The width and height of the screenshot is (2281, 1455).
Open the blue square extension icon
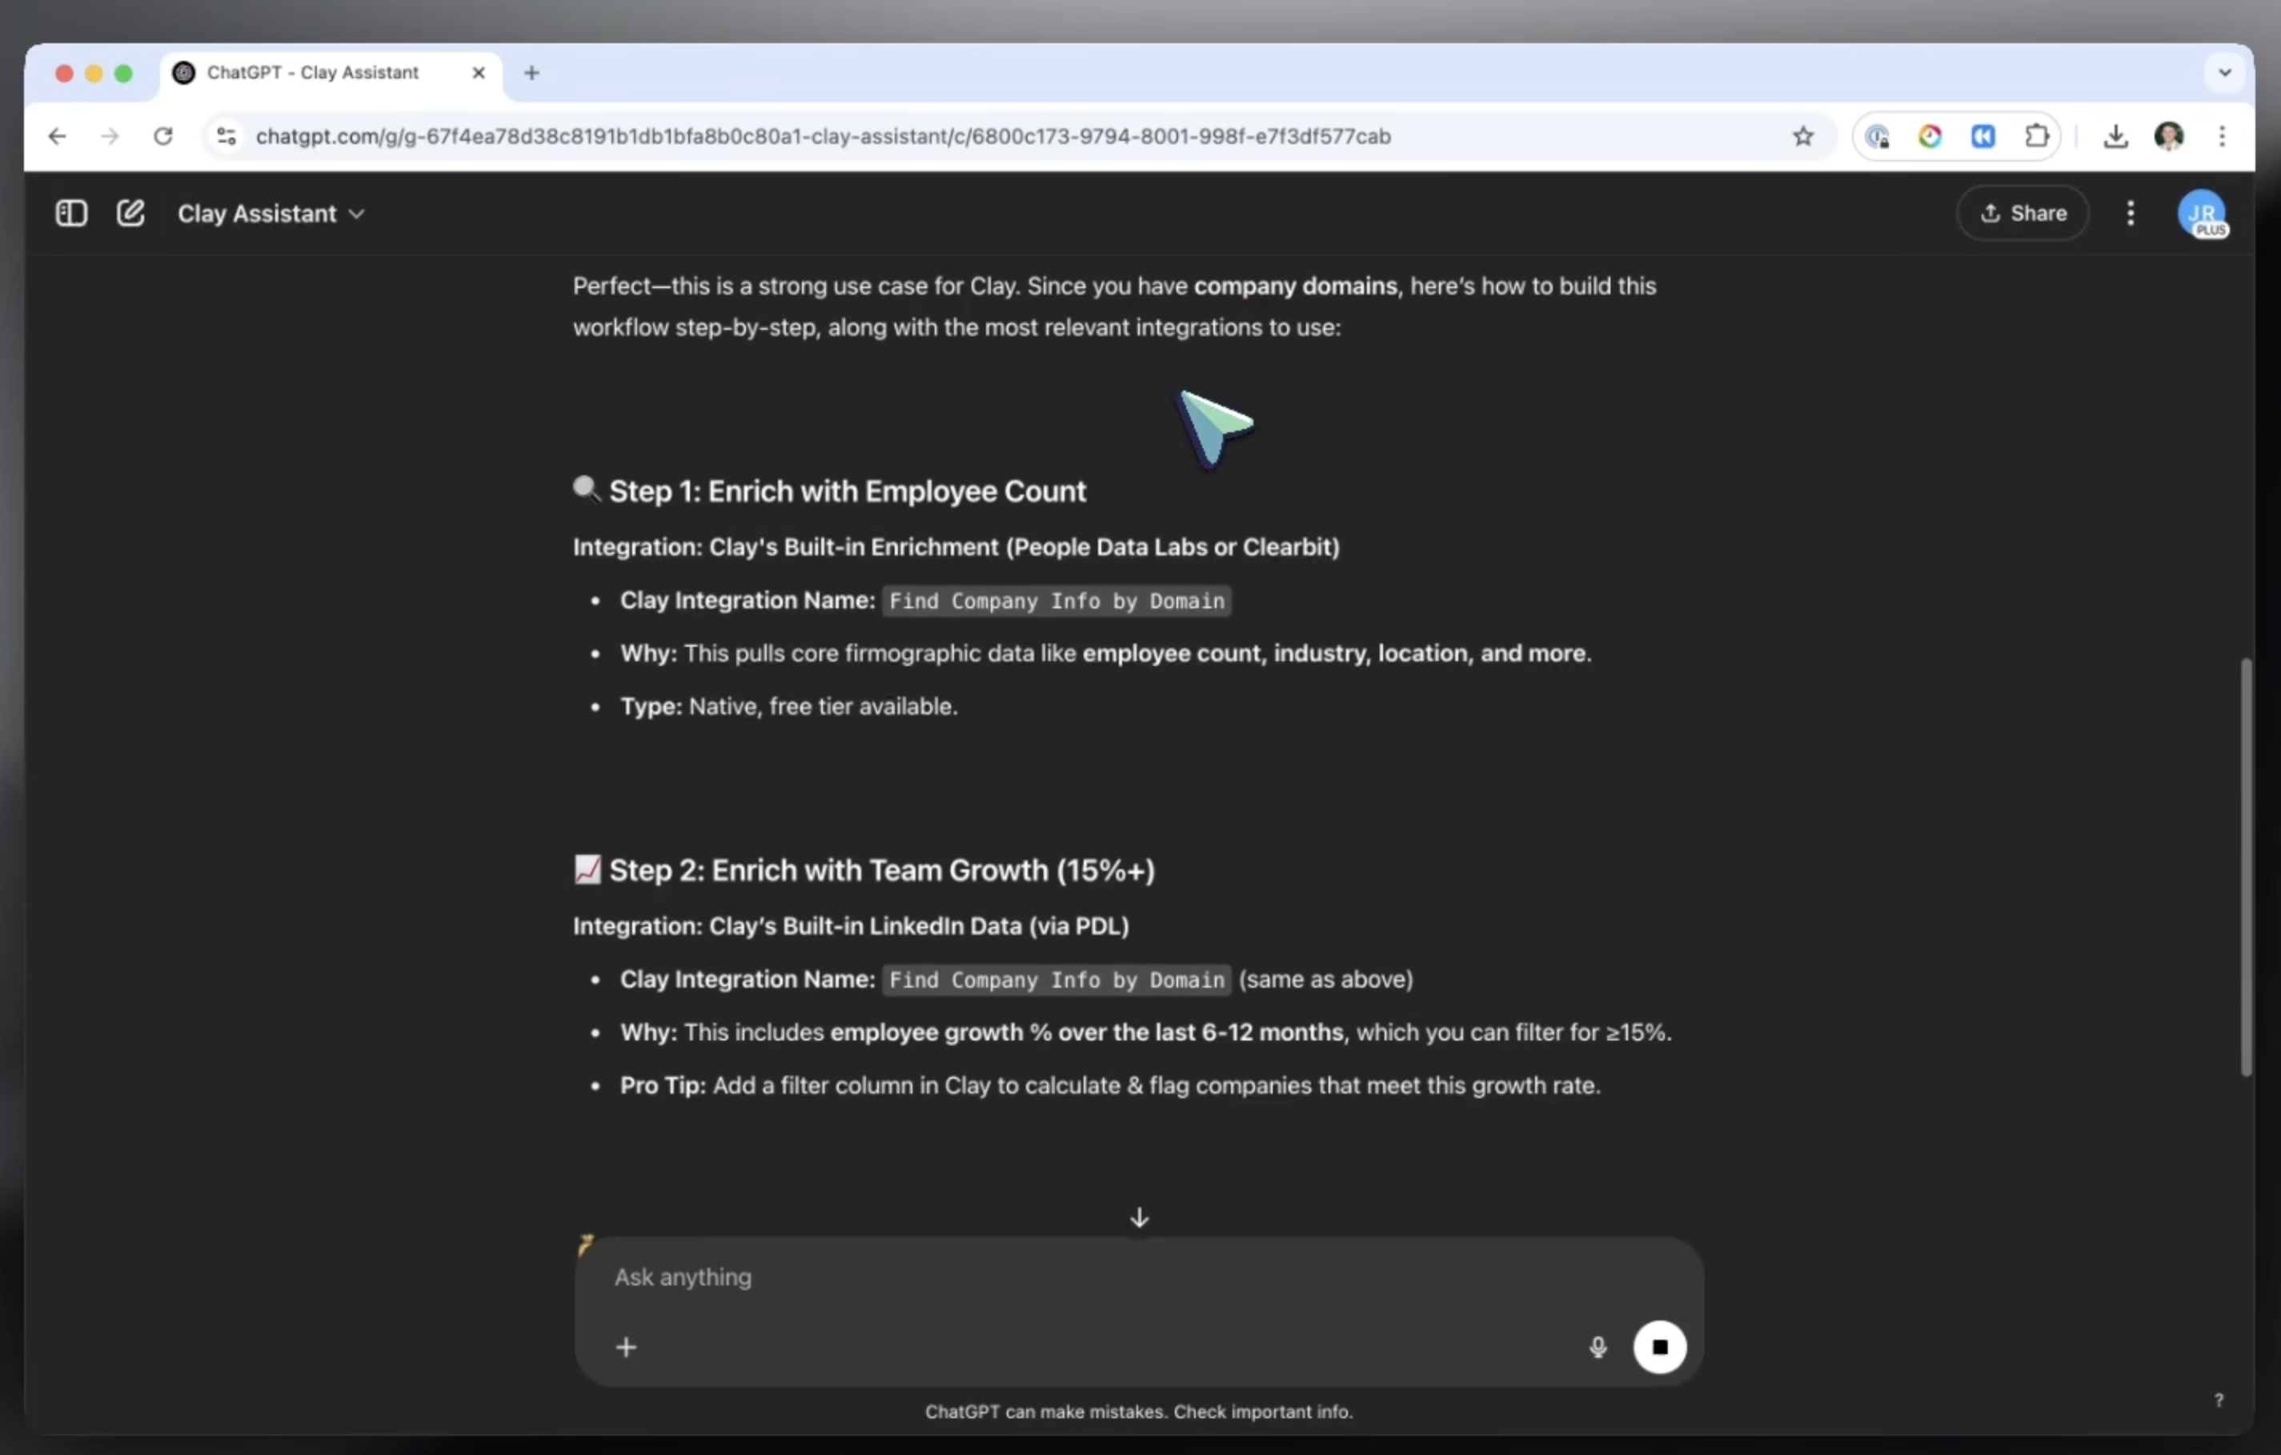[1982, 136]
